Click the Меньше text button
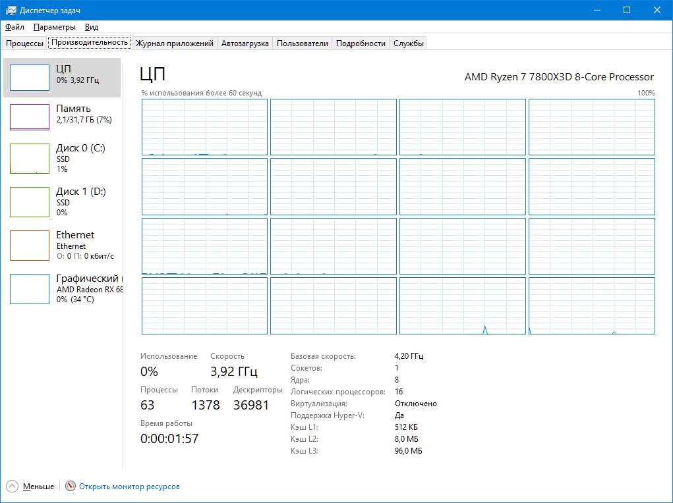 coord(39,487)
